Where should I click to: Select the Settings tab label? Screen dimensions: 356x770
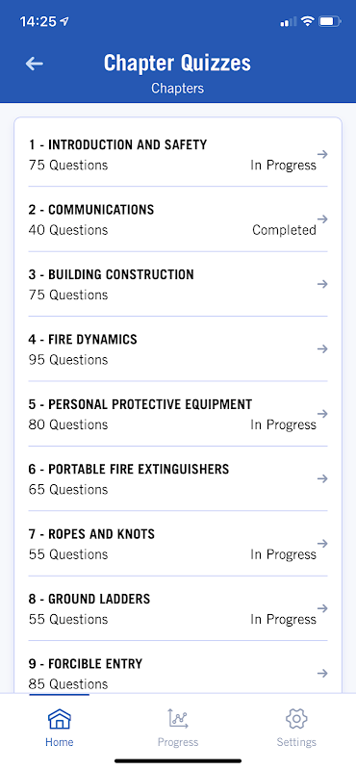click(296, 742)
